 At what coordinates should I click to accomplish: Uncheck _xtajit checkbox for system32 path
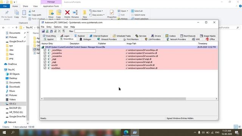[45, 59]
